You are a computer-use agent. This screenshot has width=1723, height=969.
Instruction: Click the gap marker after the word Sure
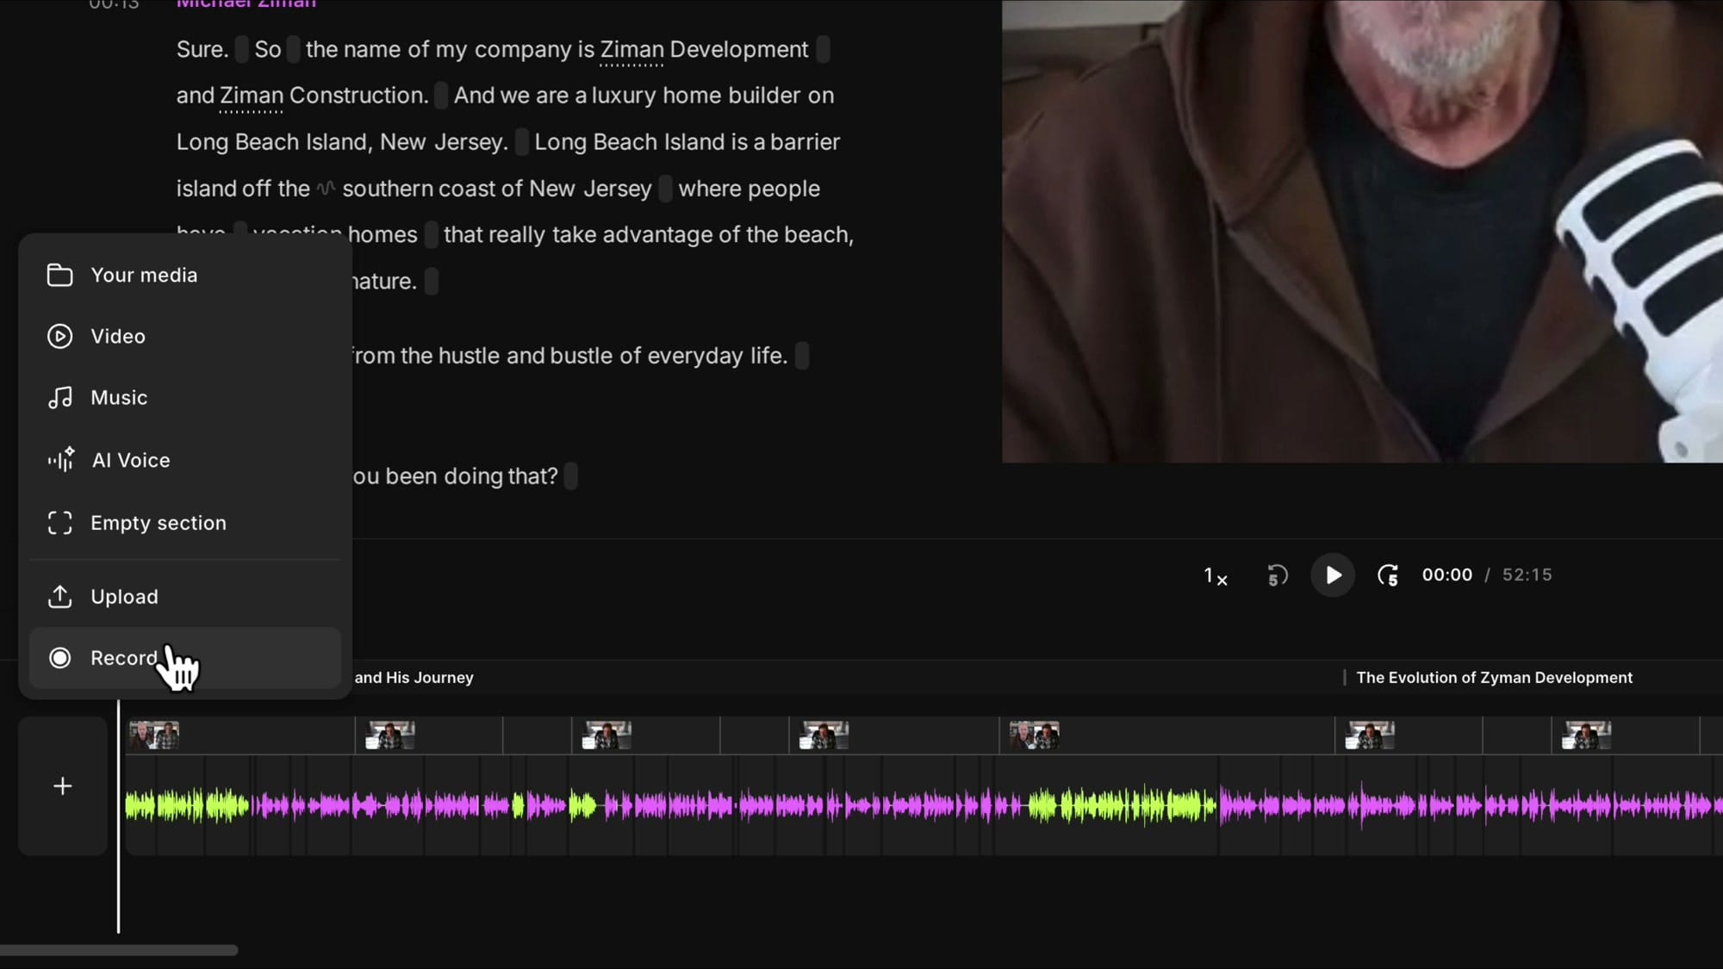click(242, 49)
